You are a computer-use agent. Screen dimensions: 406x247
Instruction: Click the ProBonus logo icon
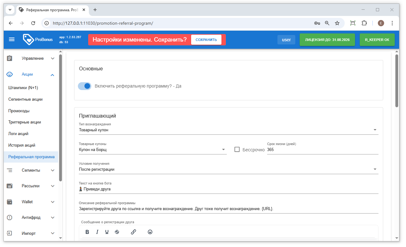click(x=28, y=40)
